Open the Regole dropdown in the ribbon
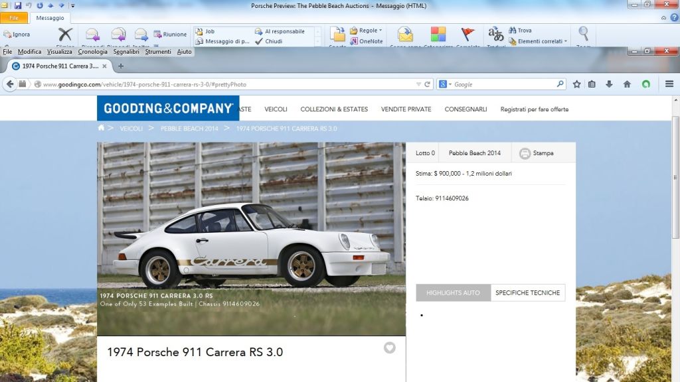The image size is (680, 382). coord(366,31)
